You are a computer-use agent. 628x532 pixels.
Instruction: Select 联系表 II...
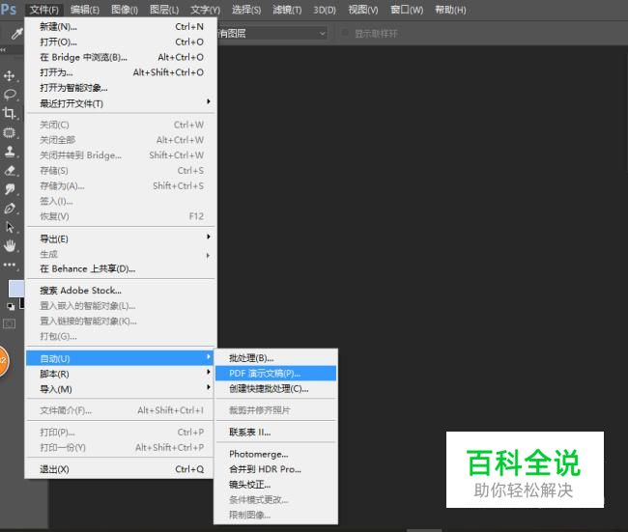(275, 432)
